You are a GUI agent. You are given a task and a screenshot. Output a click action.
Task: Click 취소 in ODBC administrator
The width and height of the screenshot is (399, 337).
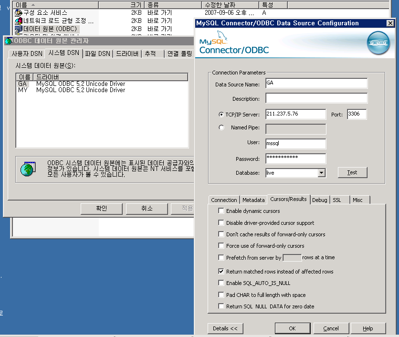tap(147, 209)
